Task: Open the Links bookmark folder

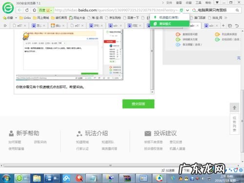Action: [x=25, y=18]
